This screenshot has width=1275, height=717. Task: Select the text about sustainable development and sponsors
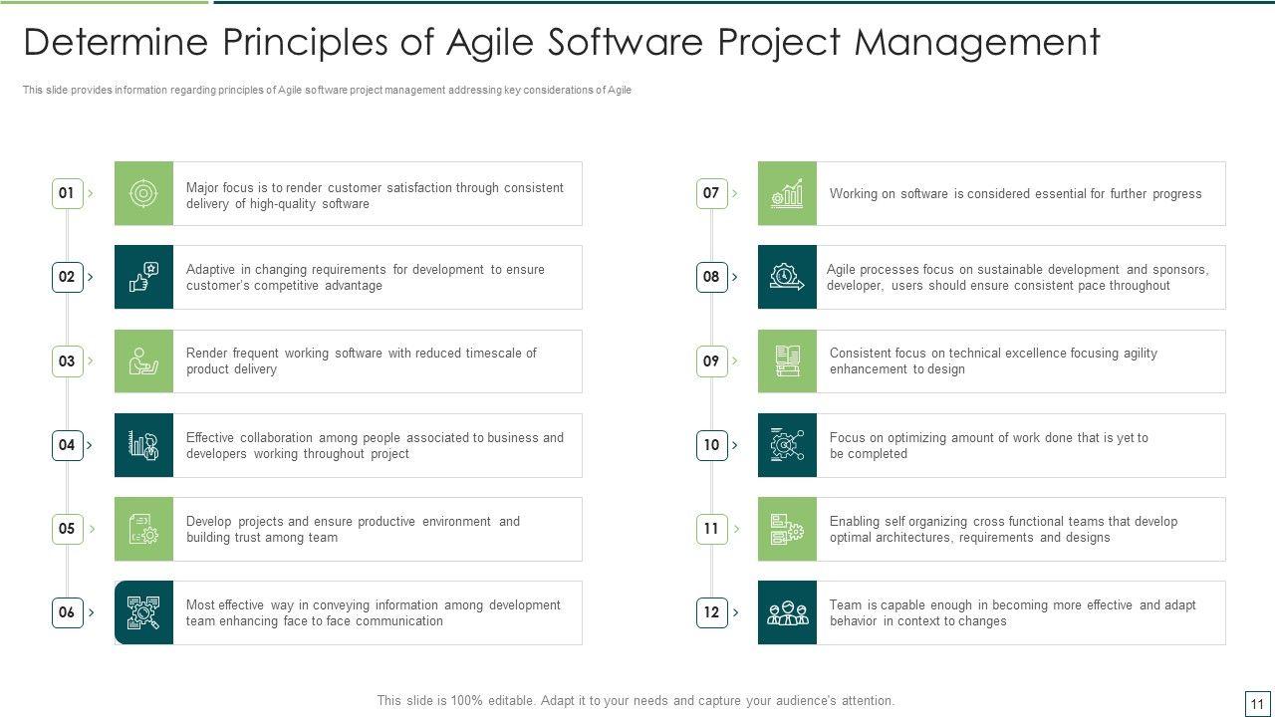click(x=1019, y=277)
